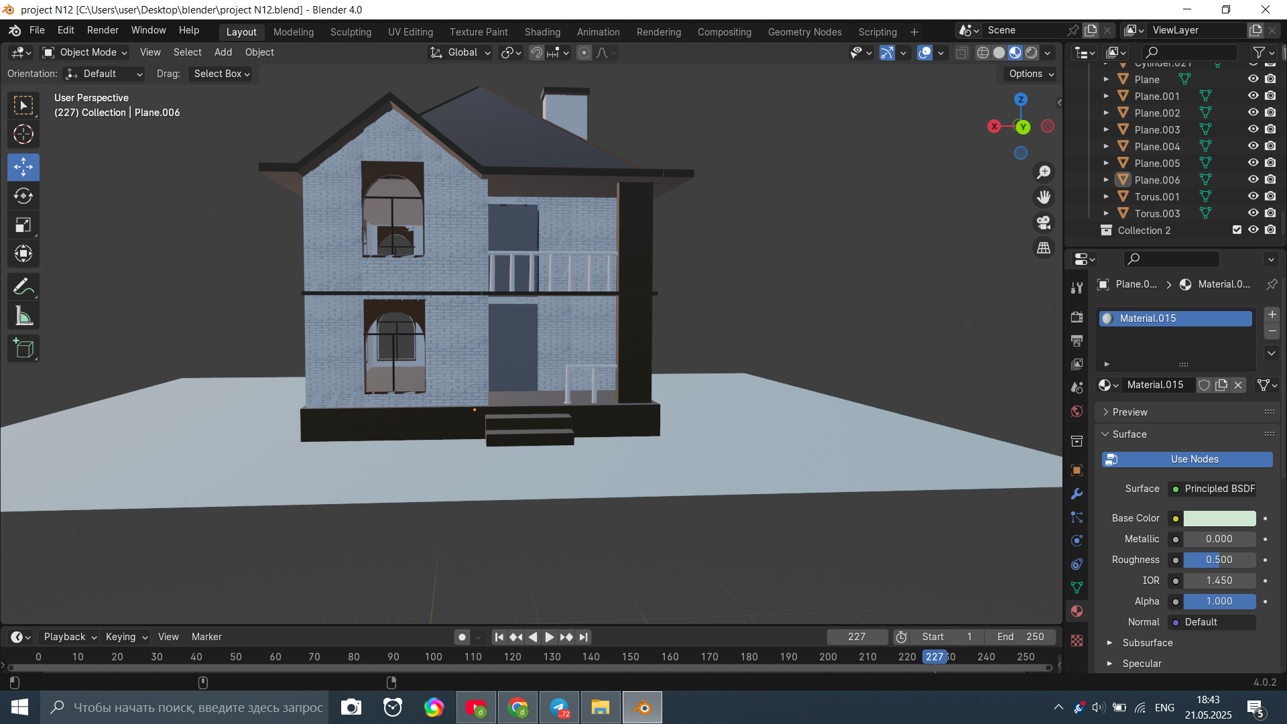Switch to the Geometry Nodes workspace tab

click(804, 32)
